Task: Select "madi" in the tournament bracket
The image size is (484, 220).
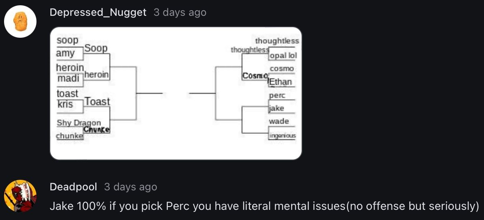Action: tap(68, 78)
